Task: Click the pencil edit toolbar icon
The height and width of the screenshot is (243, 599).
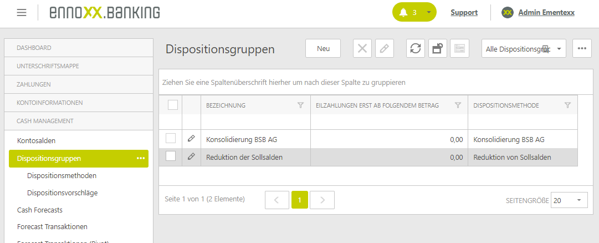Action: tap(384, 48)
